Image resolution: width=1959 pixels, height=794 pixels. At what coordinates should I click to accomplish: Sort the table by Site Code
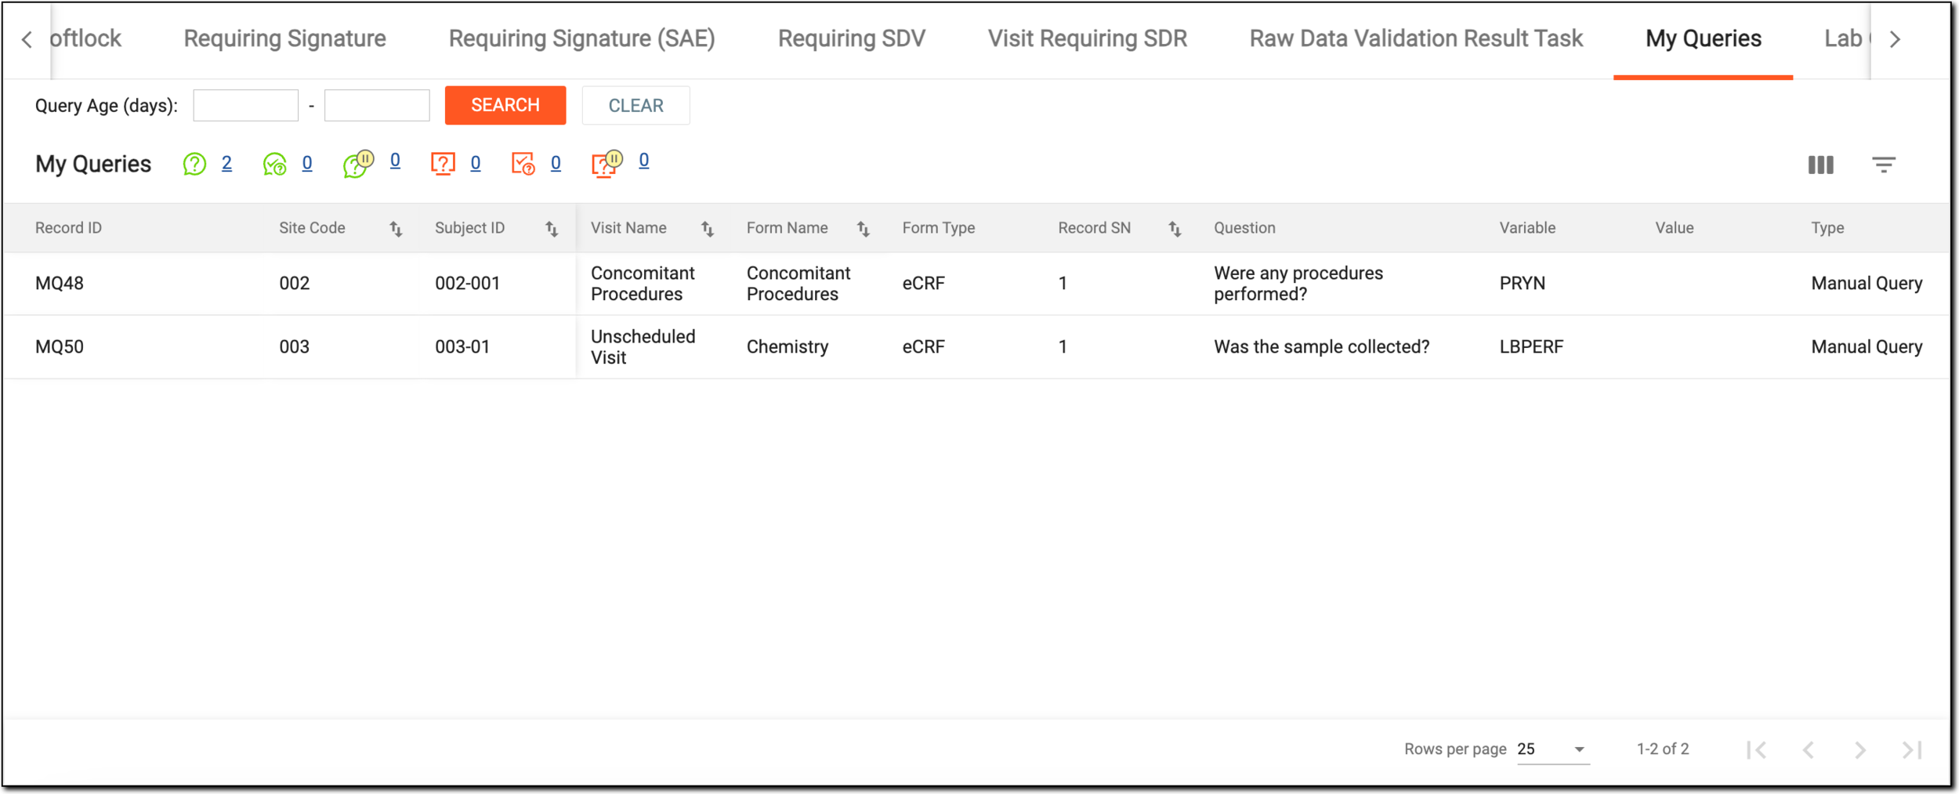[x=396, y=228]
